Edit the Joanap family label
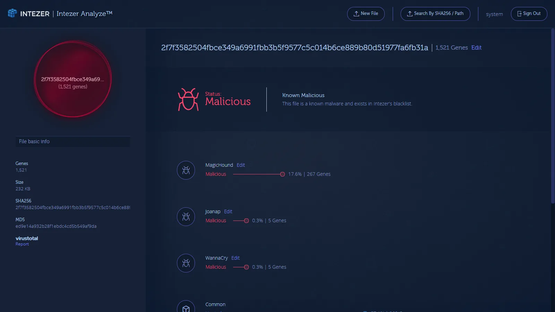The height and width of the screenshot is (312, 555). tap(228, 211)
